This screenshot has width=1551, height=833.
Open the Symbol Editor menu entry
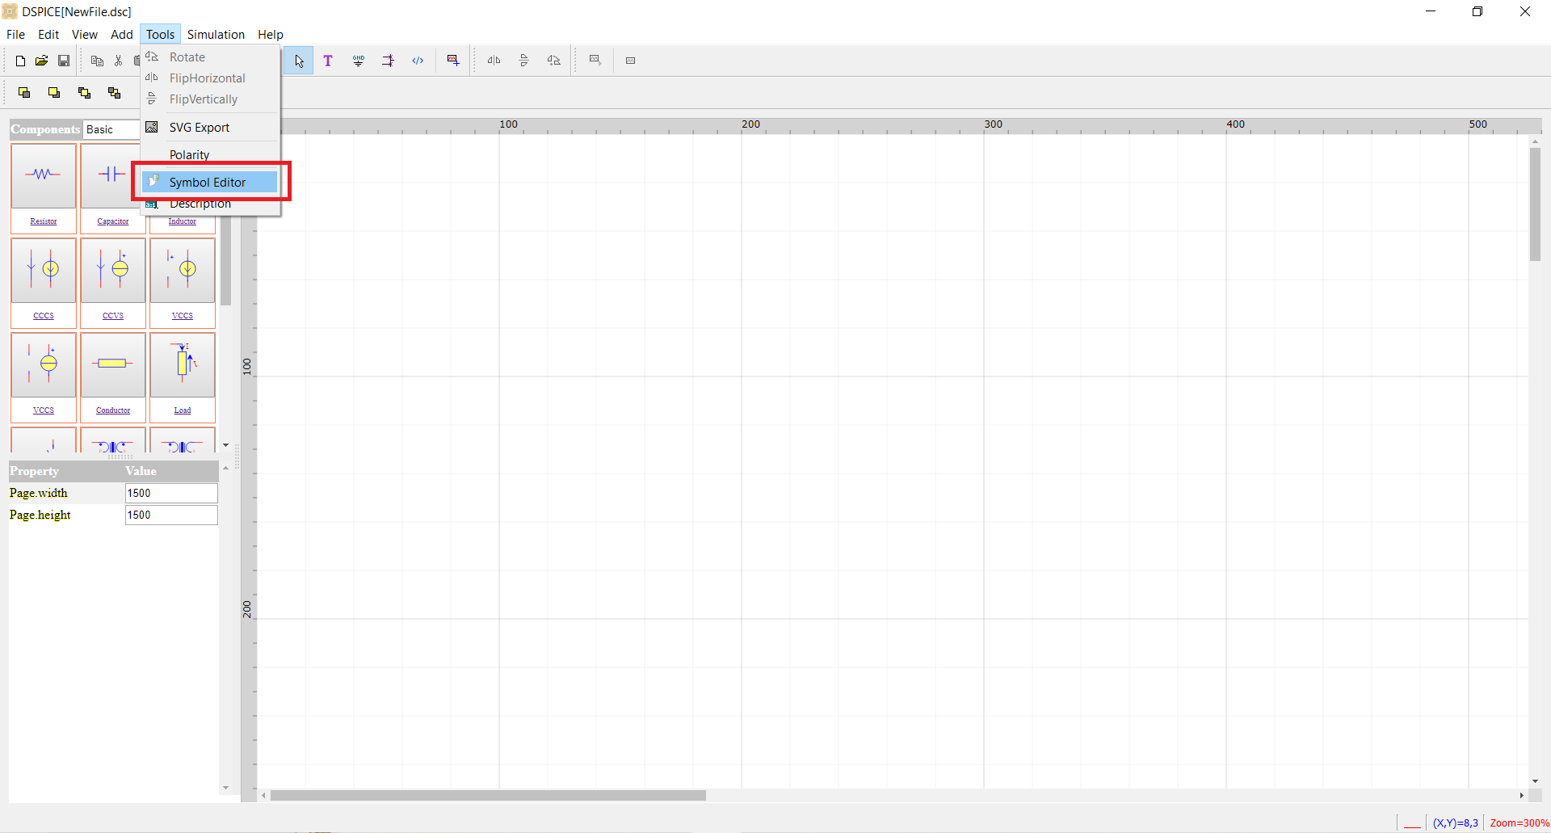[208, 183]
